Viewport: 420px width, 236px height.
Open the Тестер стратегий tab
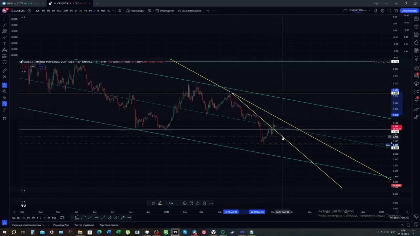point(84,225)
